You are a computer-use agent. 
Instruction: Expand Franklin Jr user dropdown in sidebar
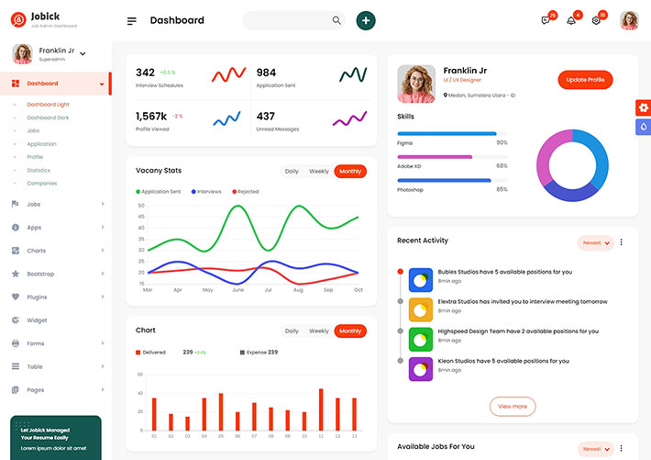(83, 53)
